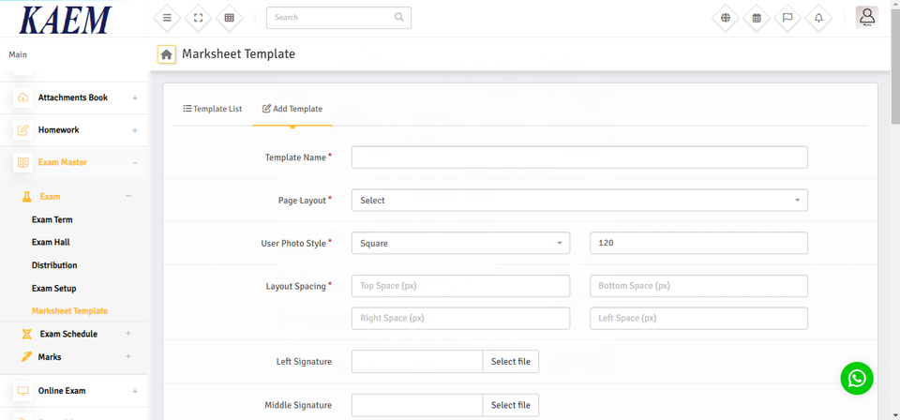
Task: Select the Add Template tab
Action: [292, 109]
